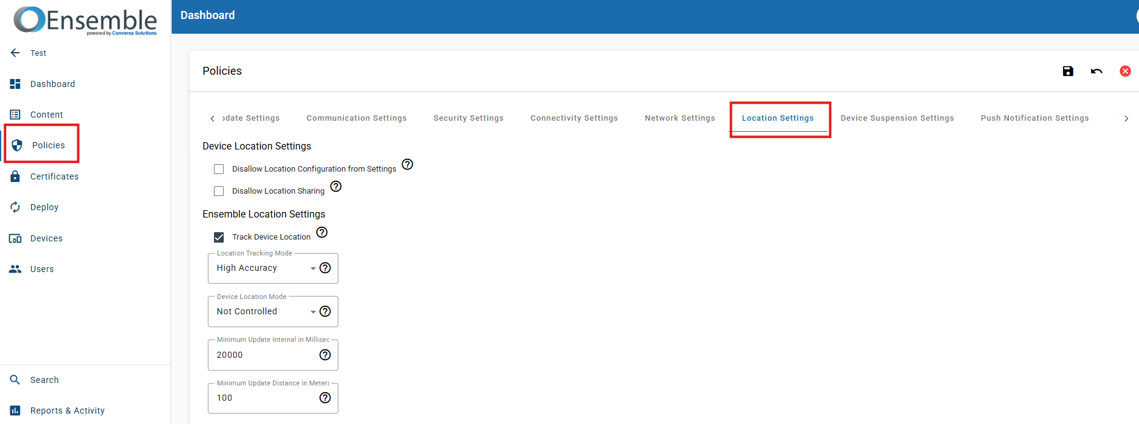Enable Disallow Location Configuration from Settings checkbox

point(219,169)
